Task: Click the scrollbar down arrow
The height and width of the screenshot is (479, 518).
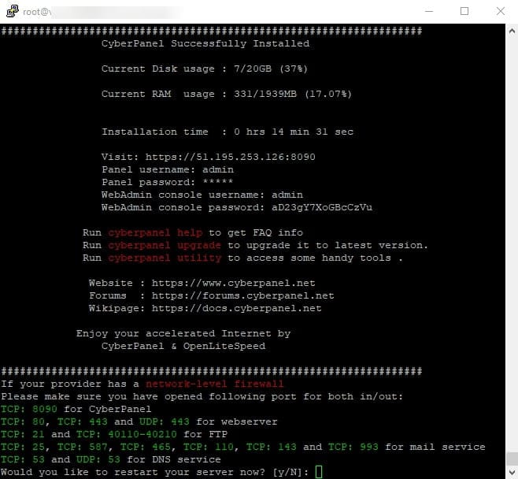Action: 512,472
